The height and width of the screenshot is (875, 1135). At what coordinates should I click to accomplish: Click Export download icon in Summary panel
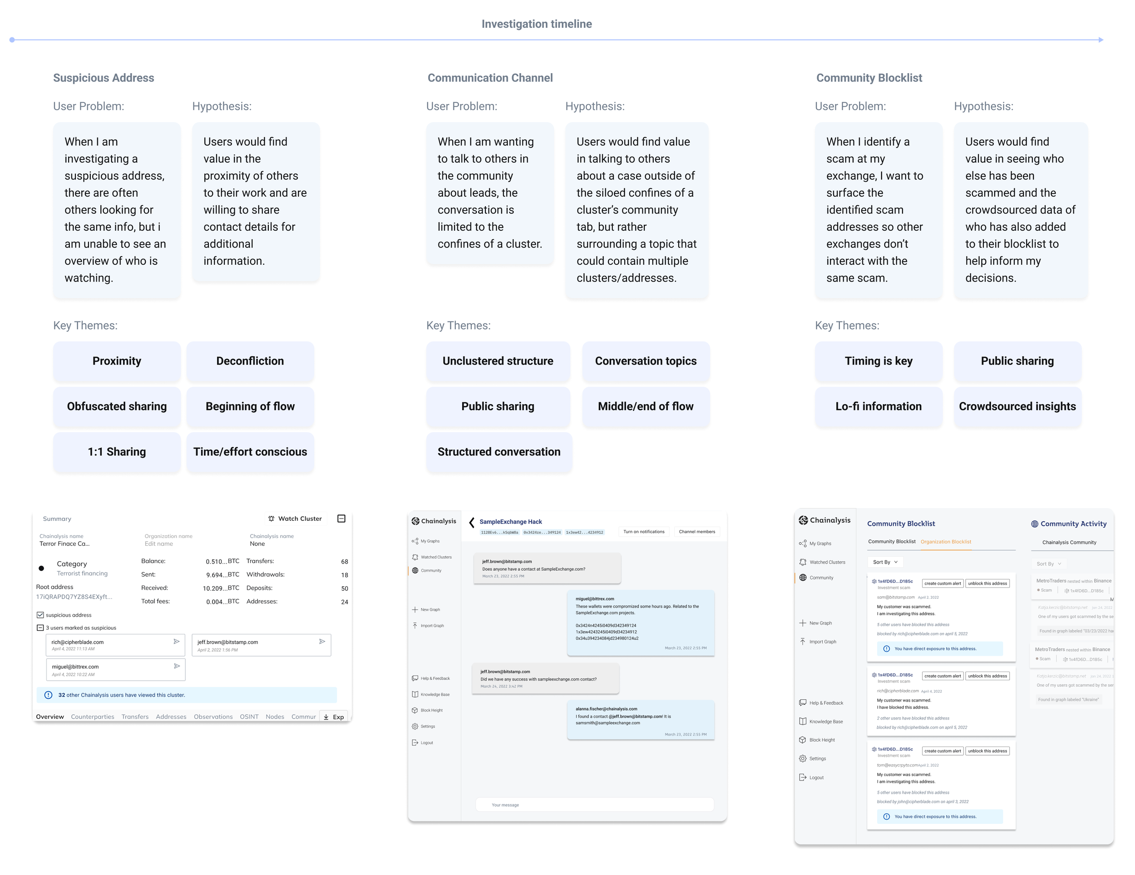coord(326,717)
